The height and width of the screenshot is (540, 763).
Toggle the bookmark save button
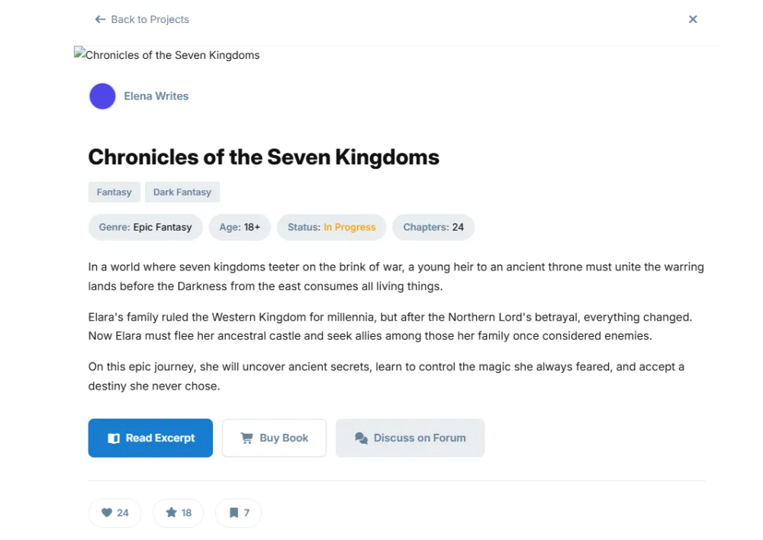click(x=238, y=513)
